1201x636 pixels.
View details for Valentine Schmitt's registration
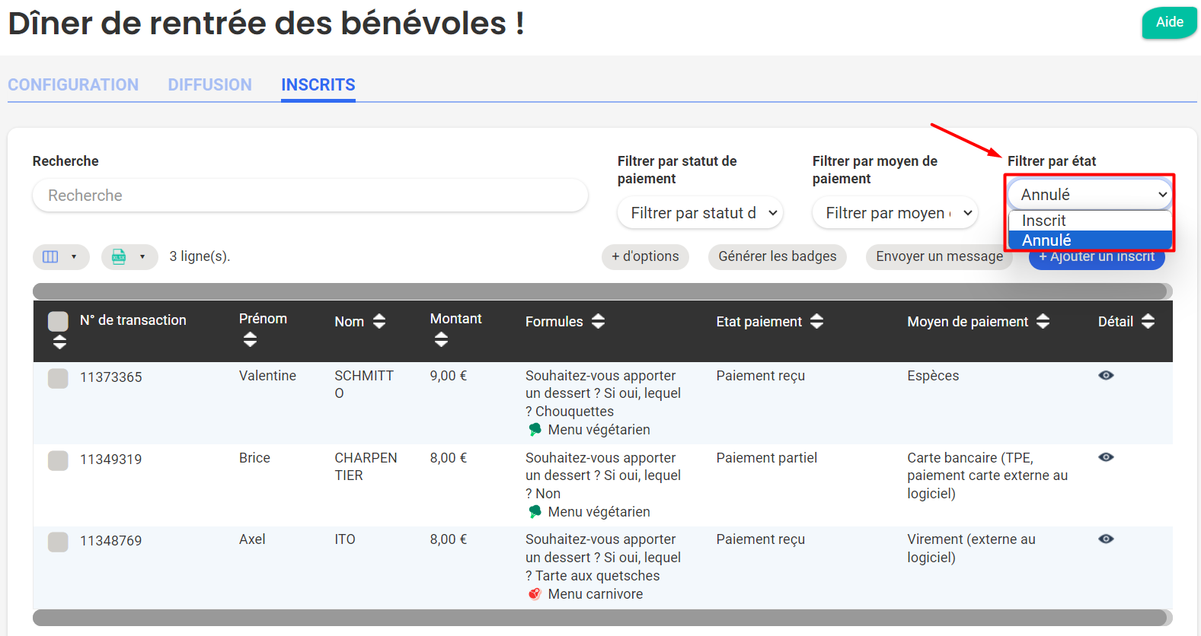1106,375
